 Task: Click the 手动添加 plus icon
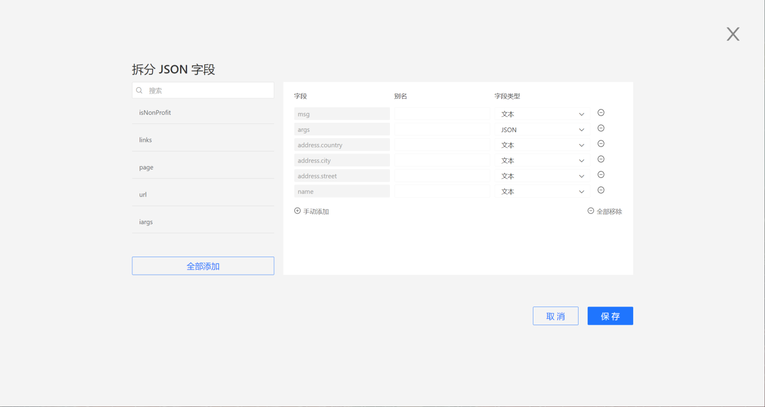pos(297,211)
